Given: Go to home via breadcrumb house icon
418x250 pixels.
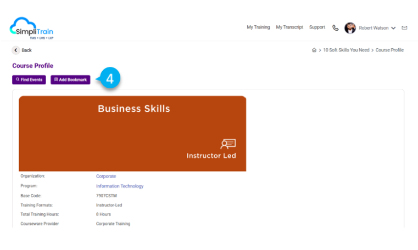Looking at the screenshot, I should [x=314, y=50].
